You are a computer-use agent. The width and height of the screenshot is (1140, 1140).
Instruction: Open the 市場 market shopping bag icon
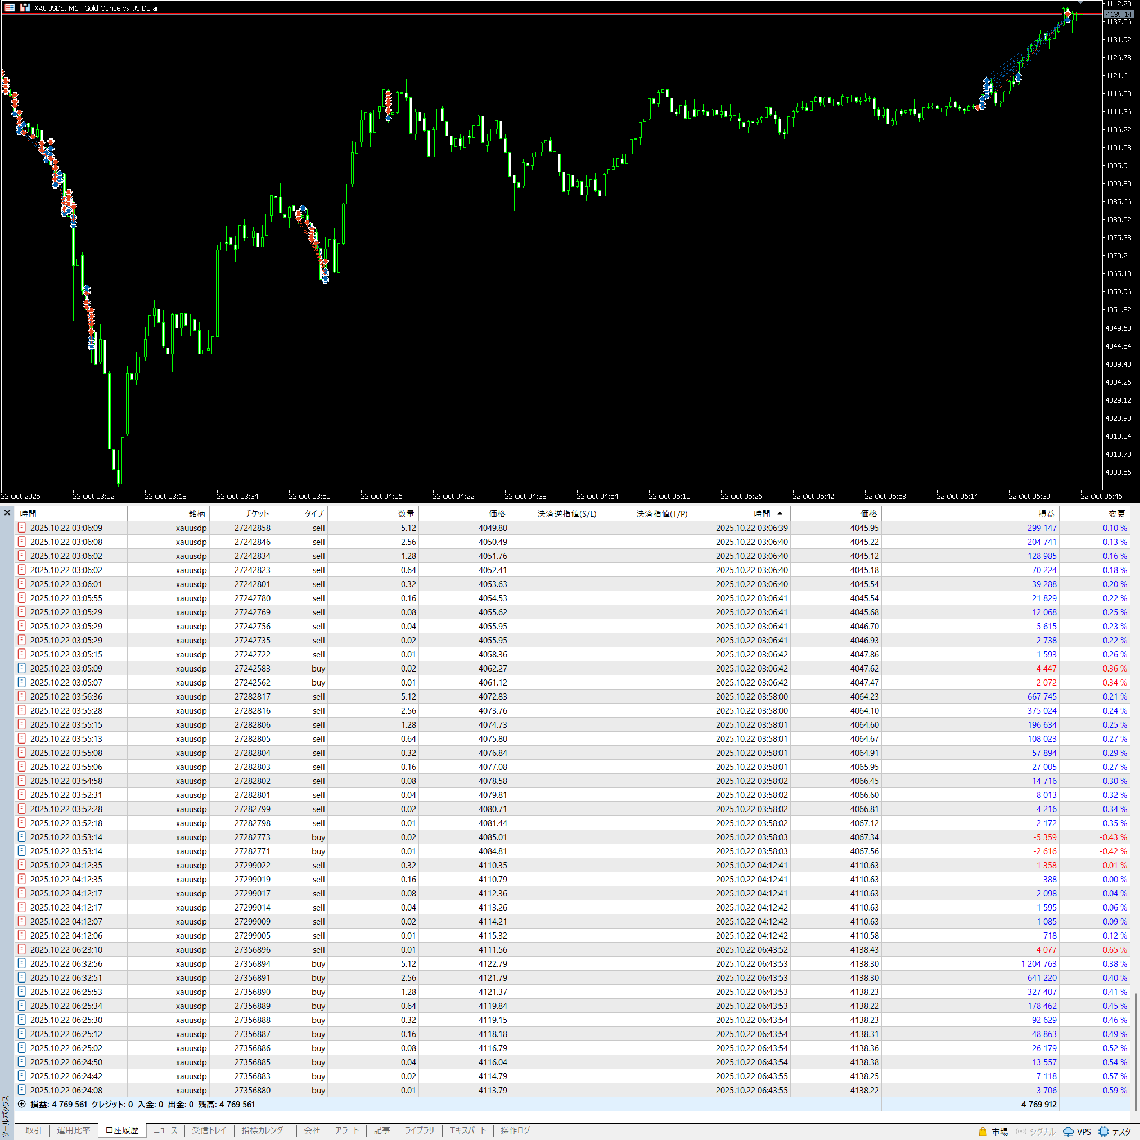[983, 1131]
